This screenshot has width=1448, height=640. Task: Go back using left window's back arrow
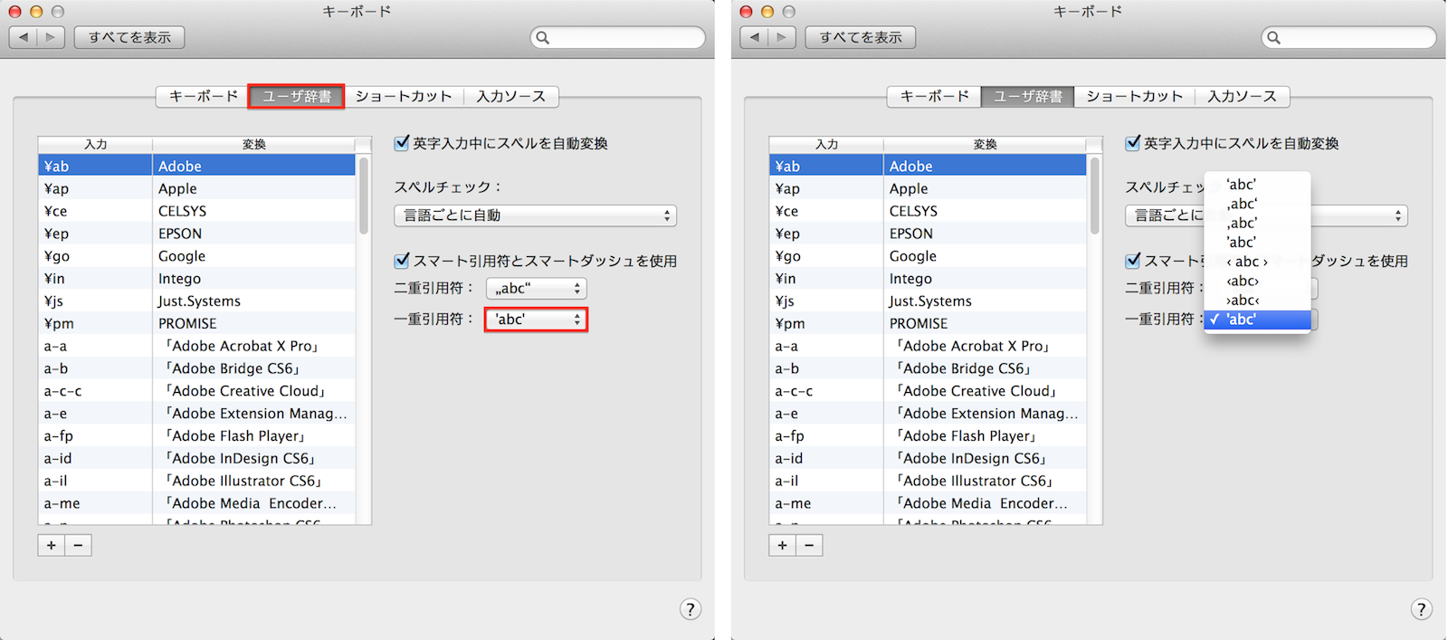(x=23, y=37)
